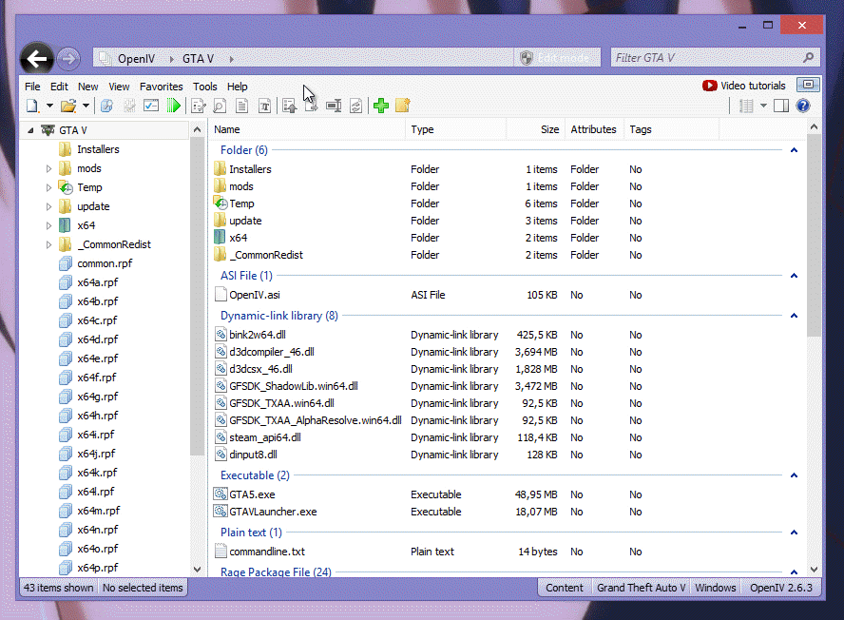The image size is (844, 620).
Task: Click the back arrow navigation button
Action: 37,59
